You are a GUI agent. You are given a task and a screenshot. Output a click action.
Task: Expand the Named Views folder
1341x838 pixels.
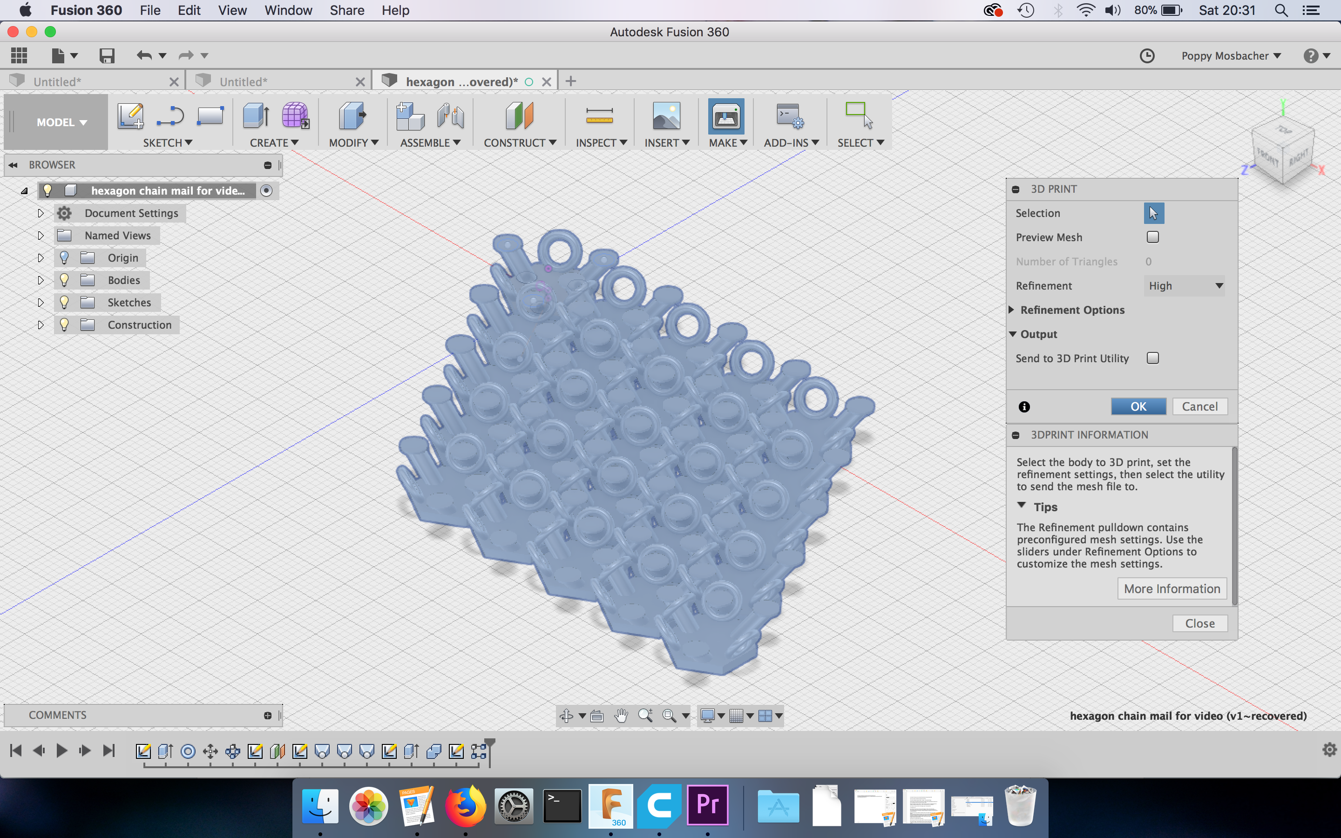[40, 236]
